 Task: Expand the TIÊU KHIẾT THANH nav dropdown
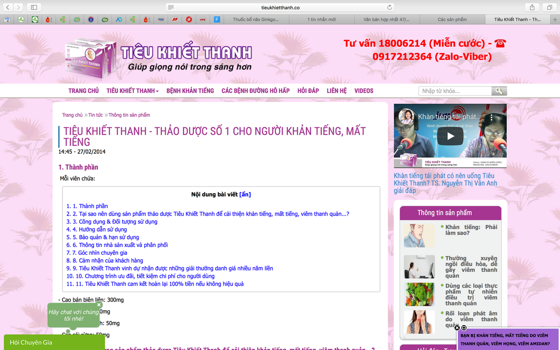[x=133, y=91]
